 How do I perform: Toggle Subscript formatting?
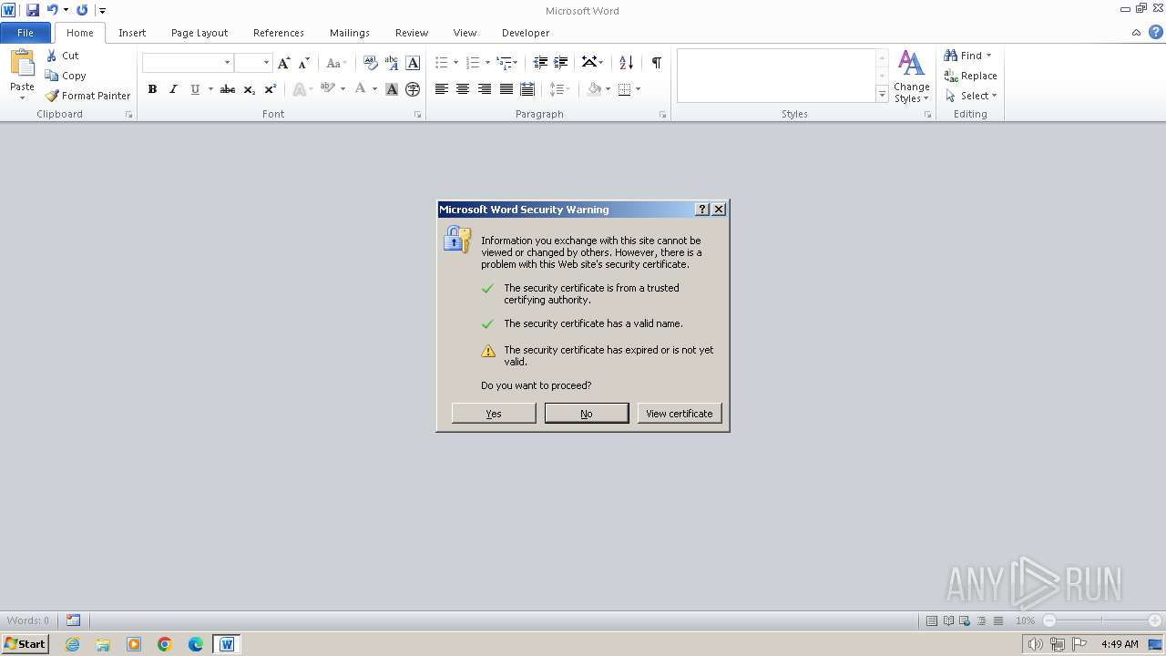[250, 89]
